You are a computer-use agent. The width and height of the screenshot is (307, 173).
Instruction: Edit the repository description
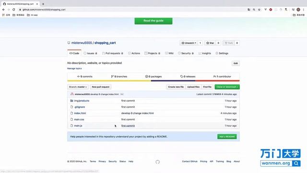click(x=236, y=63)
